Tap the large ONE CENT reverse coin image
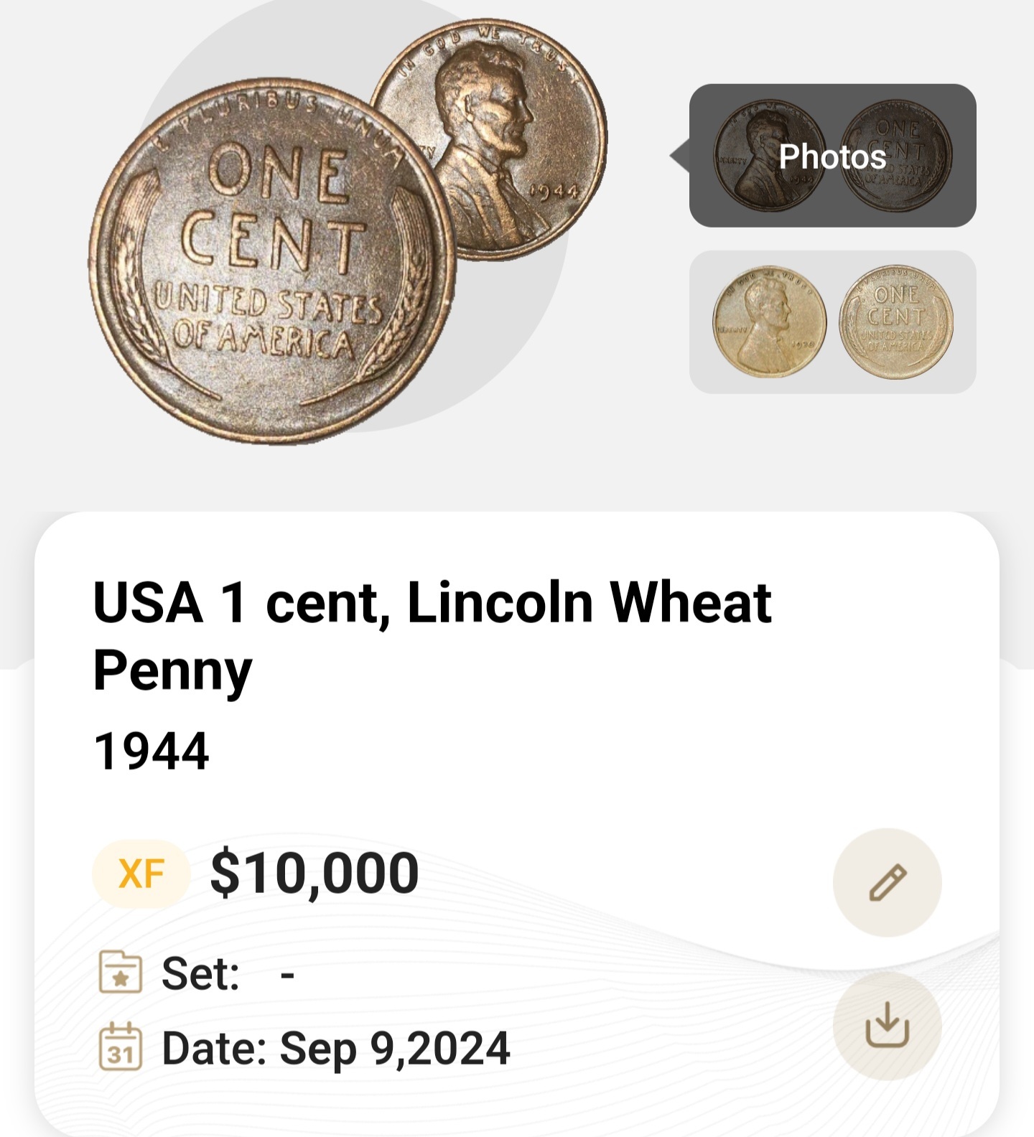 tap(271, 261)
